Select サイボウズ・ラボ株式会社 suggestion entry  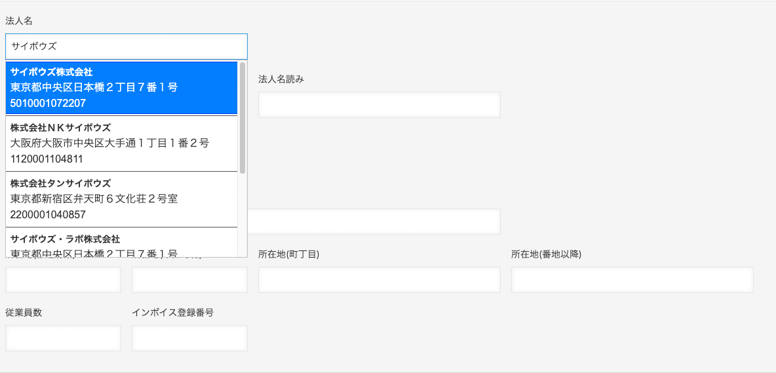click(x=121, y=243)
